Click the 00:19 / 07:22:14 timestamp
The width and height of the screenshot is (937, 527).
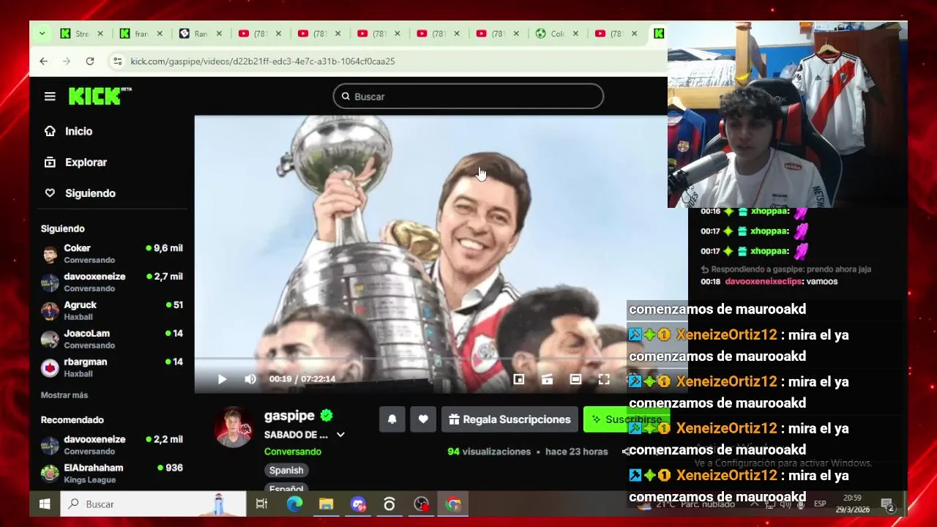point(302,379)
